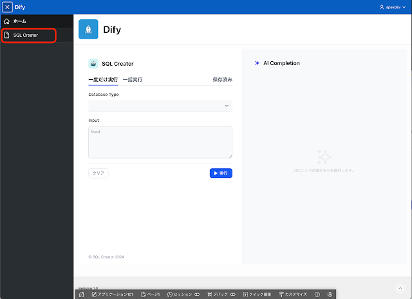Click the クリア button
This screenshot has height=299, width=412.
tap(98, 173)
